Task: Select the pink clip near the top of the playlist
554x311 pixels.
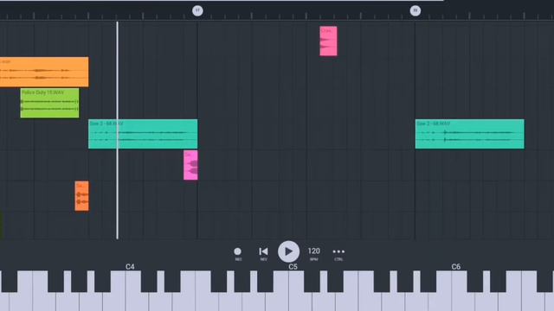Action: 328,41
